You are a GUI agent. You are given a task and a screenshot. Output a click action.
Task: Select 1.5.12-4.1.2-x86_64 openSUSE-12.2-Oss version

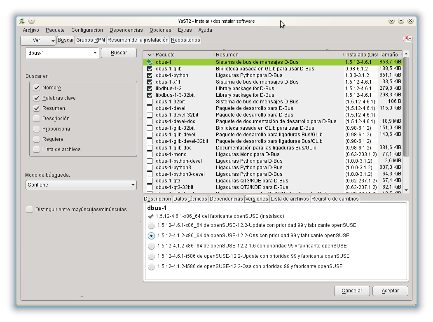click(151, 236)
